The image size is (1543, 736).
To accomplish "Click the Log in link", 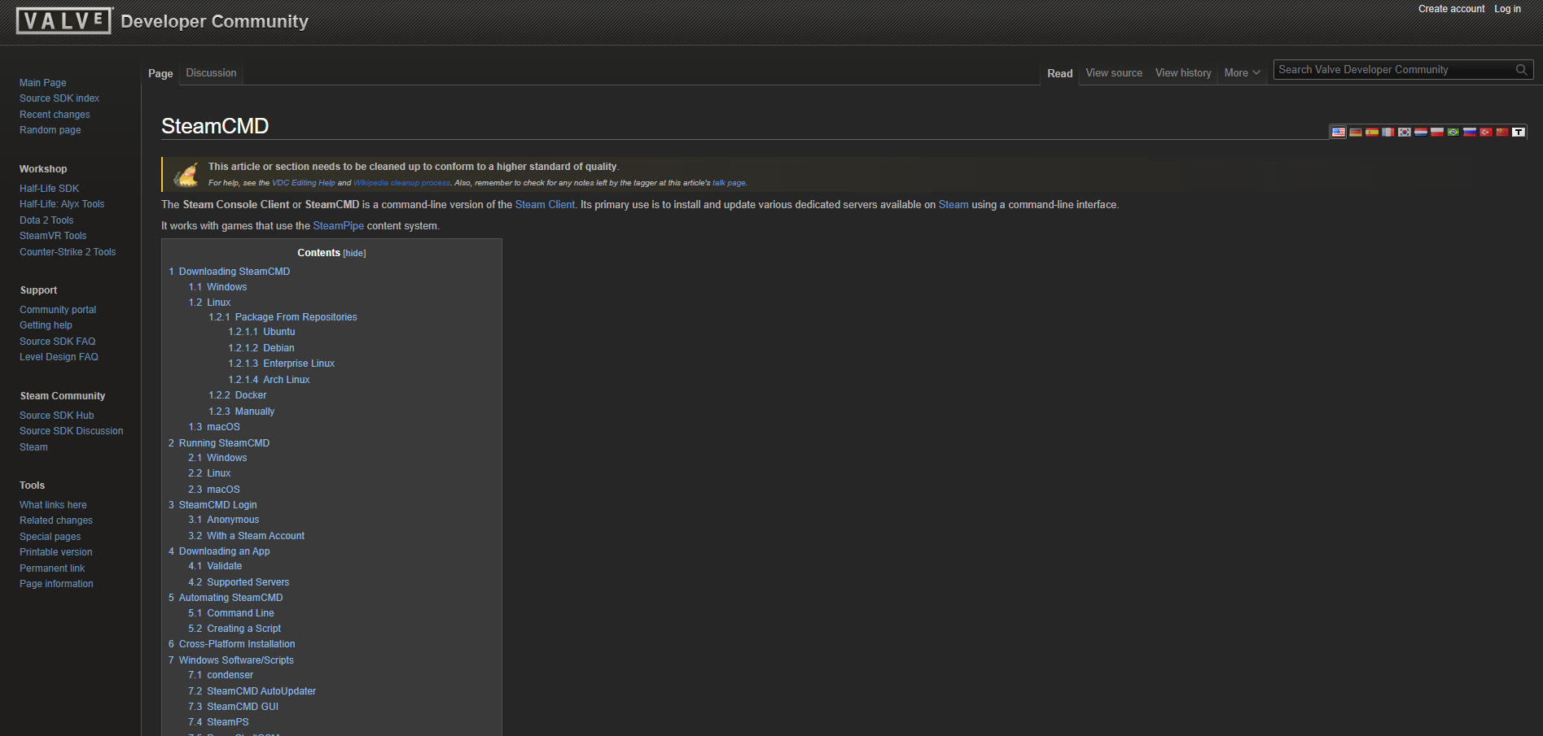I will (1507, 9).
